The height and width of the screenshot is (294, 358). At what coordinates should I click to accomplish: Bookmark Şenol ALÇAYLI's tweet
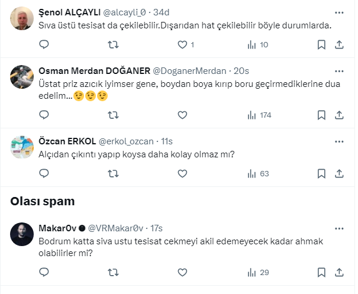click(321, 44)
